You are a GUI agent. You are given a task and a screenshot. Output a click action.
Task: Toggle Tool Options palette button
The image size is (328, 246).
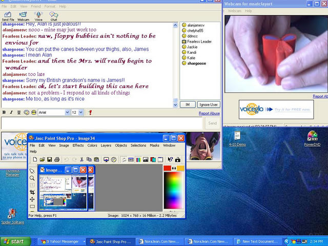click(131, 159)
